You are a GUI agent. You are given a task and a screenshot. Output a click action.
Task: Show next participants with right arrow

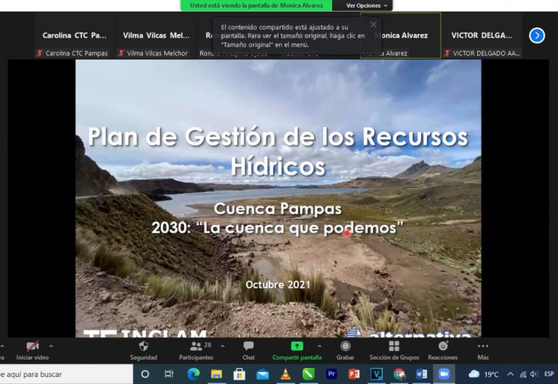point(536,36)
